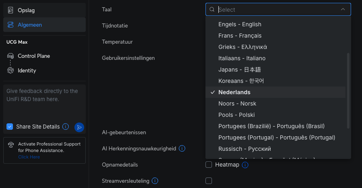The height and width of the screenshot is (188, 362).
Task: Select Nederlands in language list
Action: pos(235,92)
